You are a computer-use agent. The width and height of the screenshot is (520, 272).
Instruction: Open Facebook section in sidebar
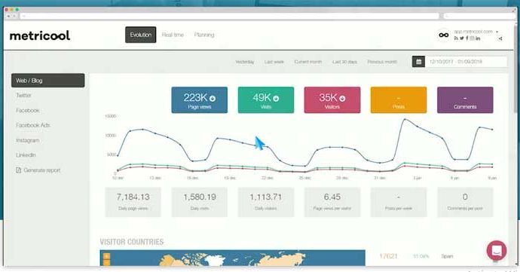click(28, 110)
